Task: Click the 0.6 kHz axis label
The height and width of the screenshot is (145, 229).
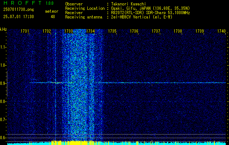Action: (3, 138)
